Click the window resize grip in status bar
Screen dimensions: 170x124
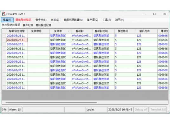[x=168, y=111]
